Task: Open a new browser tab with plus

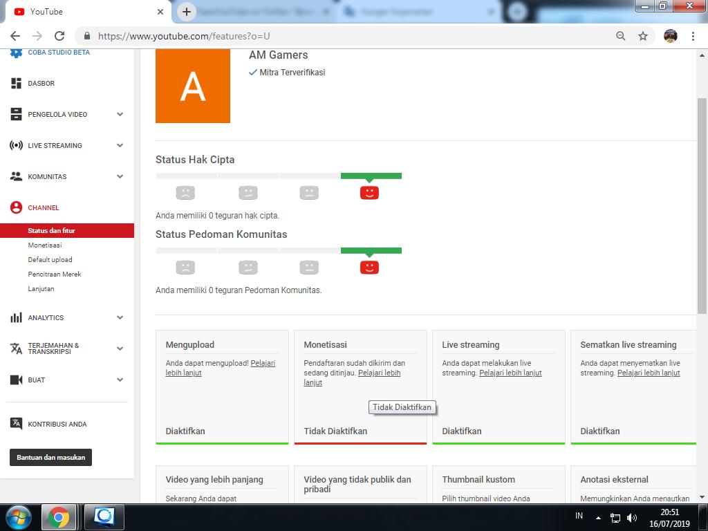Action: coord(187,12)
